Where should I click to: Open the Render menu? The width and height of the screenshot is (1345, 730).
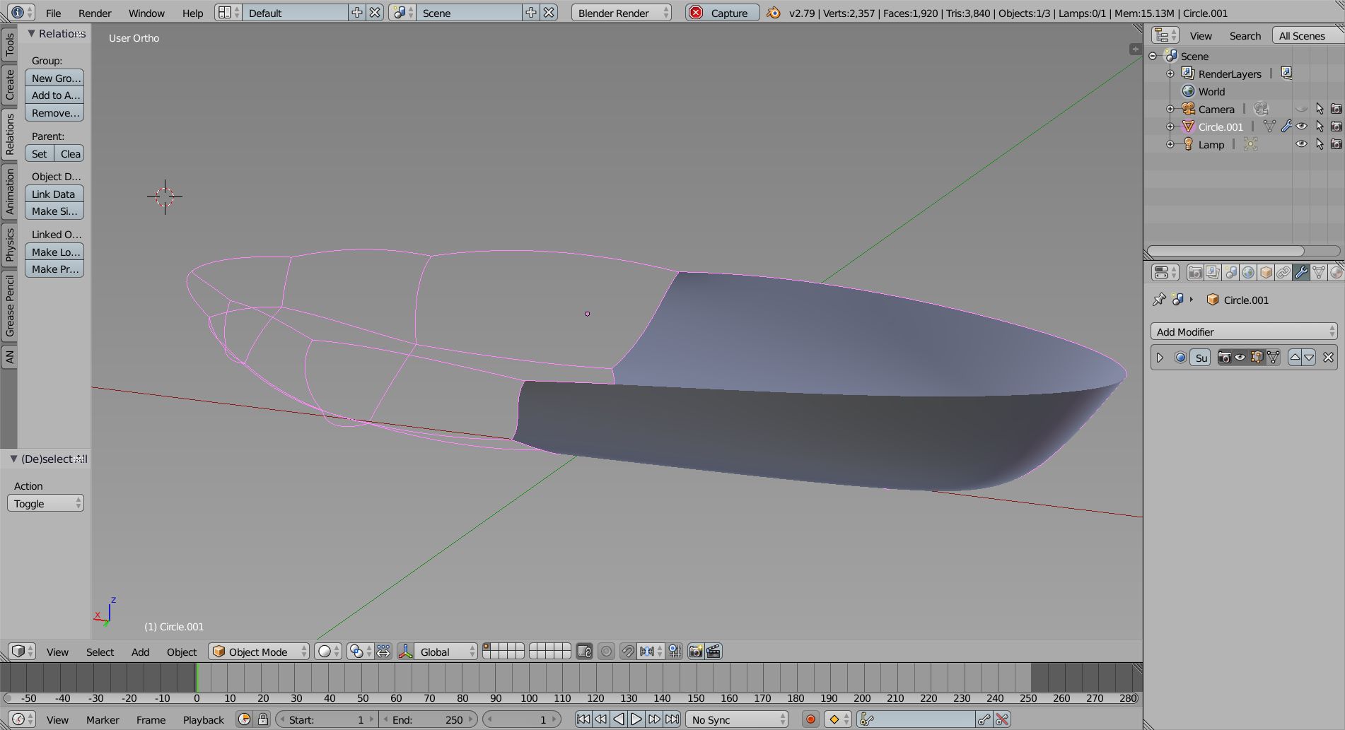tap(94, 13)
